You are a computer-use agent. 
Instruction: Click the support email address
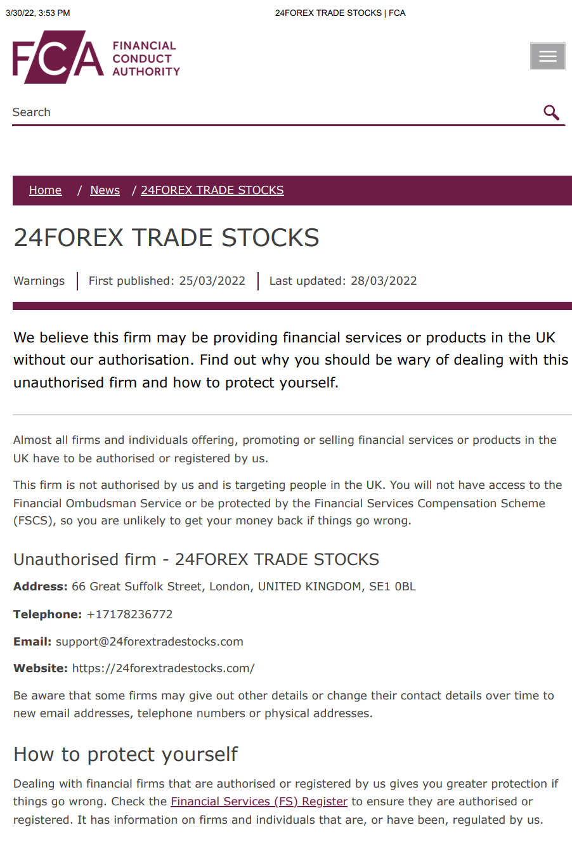click(149, 642)
